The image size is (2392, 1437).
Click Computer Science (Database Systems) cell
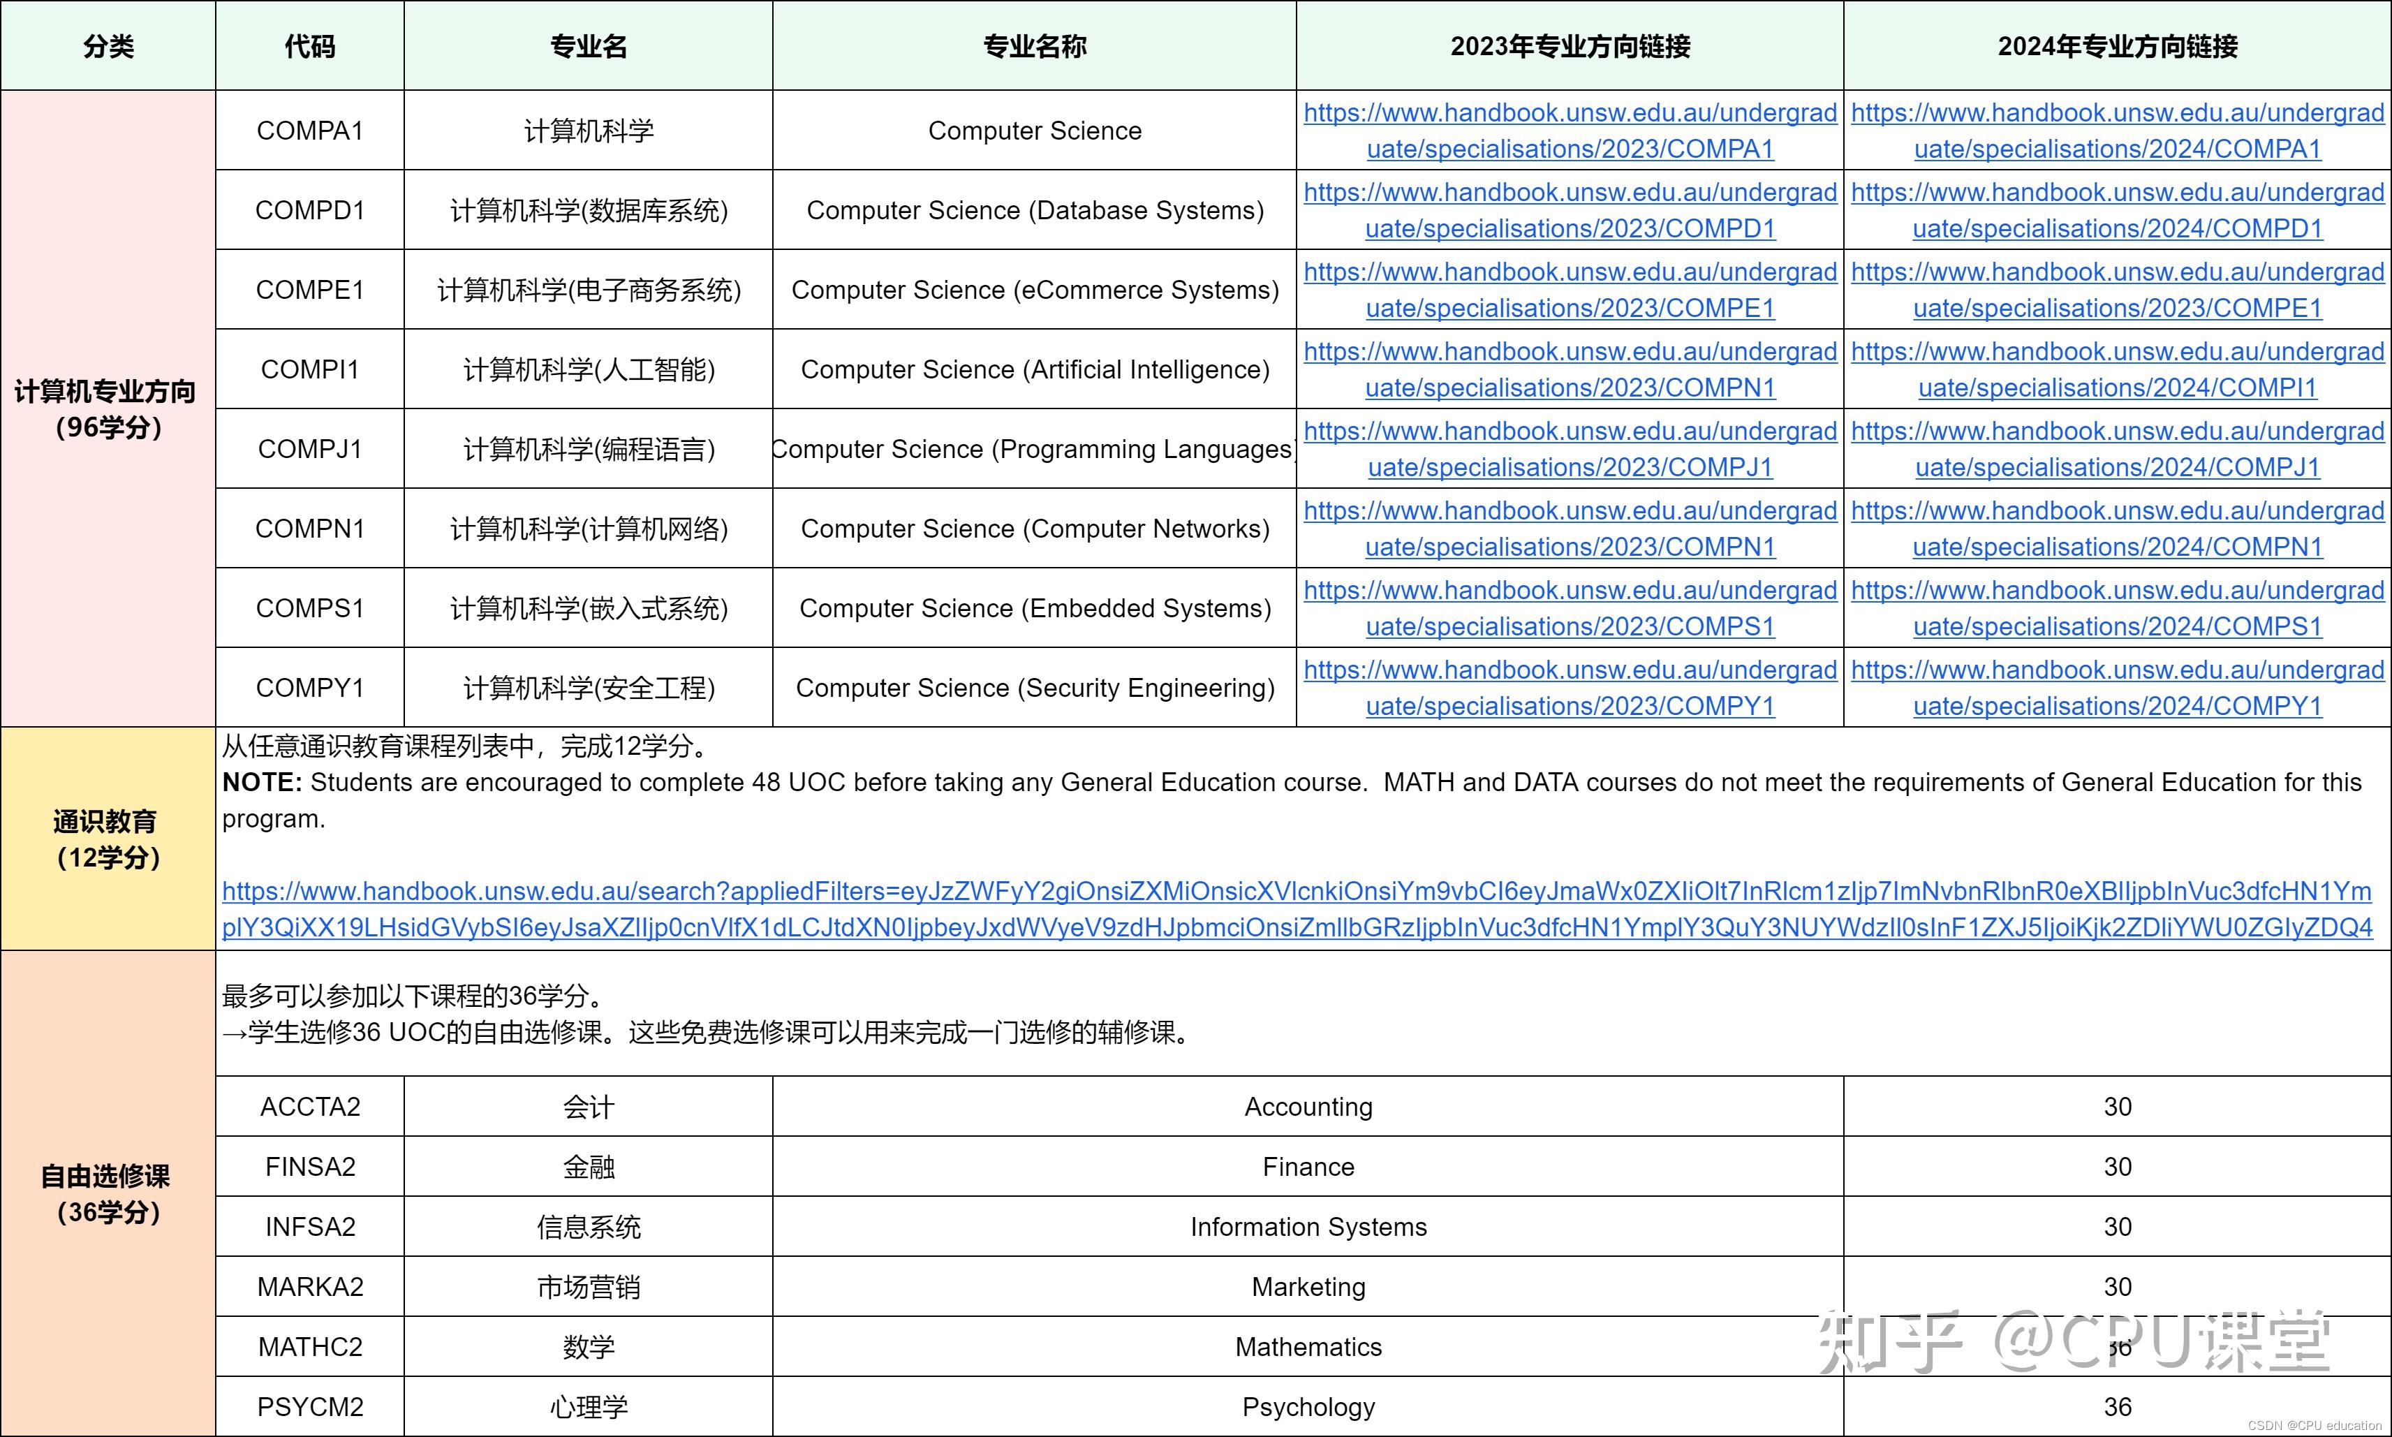pos(1034,210)
